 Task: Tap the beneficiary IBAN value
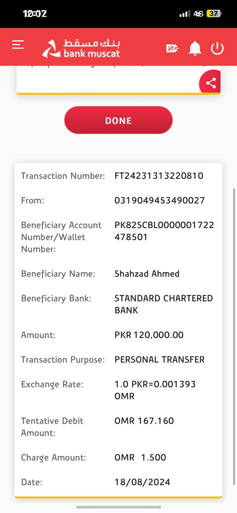(164, 231)
